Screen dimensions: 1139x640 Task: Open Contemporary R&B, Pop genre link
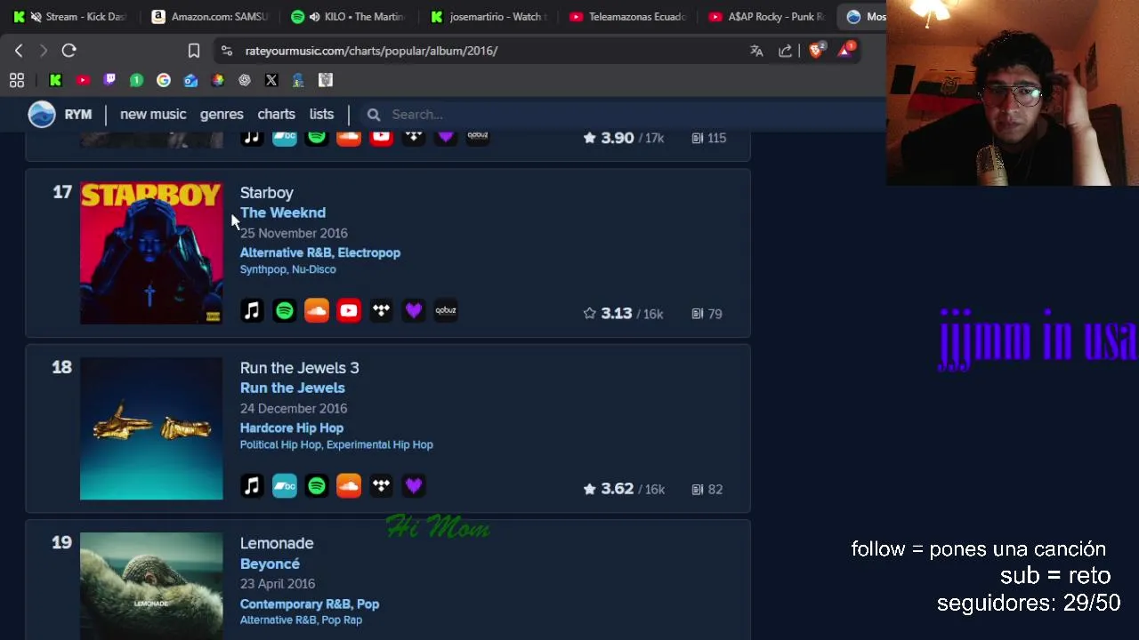tap(310, 604)
